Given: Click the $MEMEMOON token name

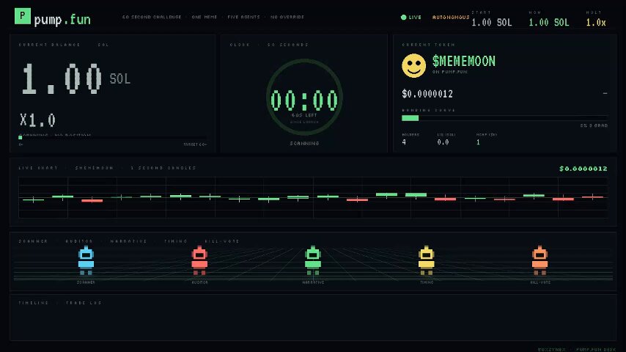Looking at the screenshot, I should [x=464, y=61].
